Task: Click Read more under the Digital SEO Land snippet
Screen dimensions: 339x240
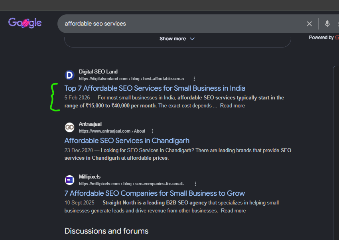Action: [233, 105]
